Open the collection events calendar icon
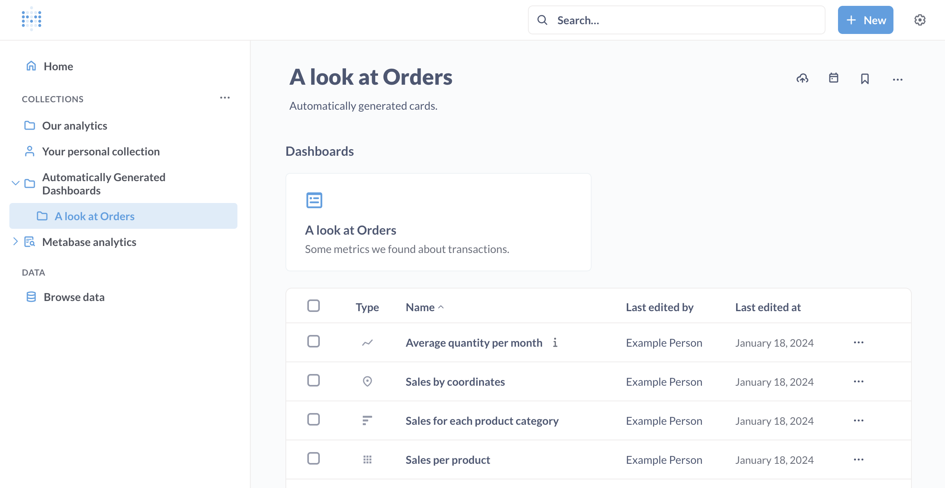 coord(834,78)
